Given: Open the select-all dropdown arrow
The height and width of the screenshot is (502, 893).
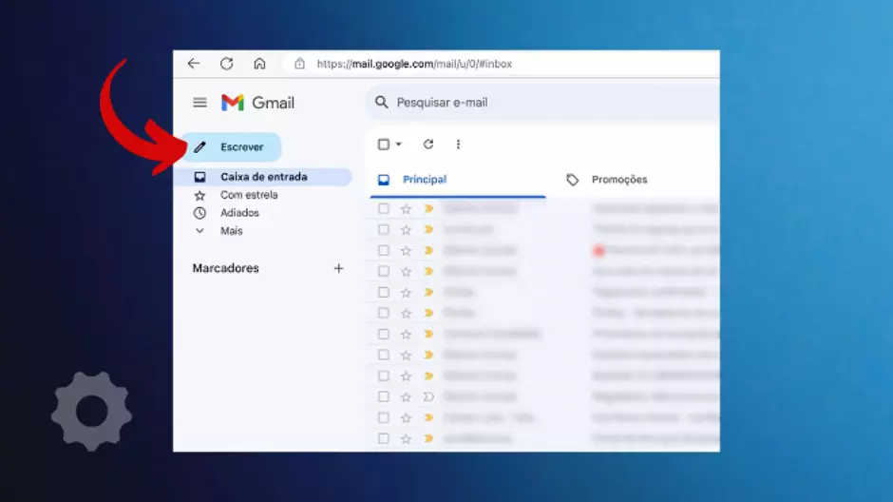Looking at the screenshot, I should 399,145.
